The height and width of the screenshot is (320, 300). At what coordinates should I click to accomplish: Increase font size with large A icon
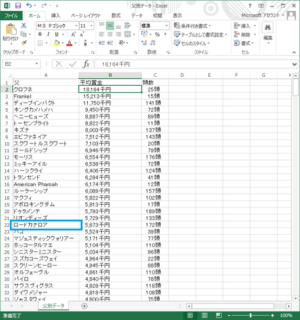click(74, 35)
